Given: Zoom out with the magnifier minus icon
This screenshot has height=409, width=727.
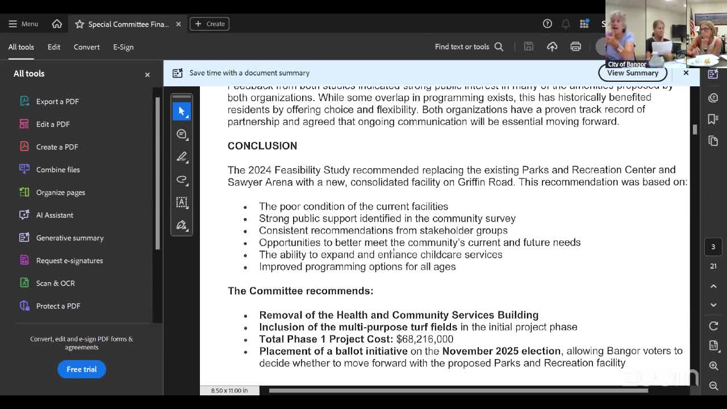Looking at the screenshot, I should [713, 386].
